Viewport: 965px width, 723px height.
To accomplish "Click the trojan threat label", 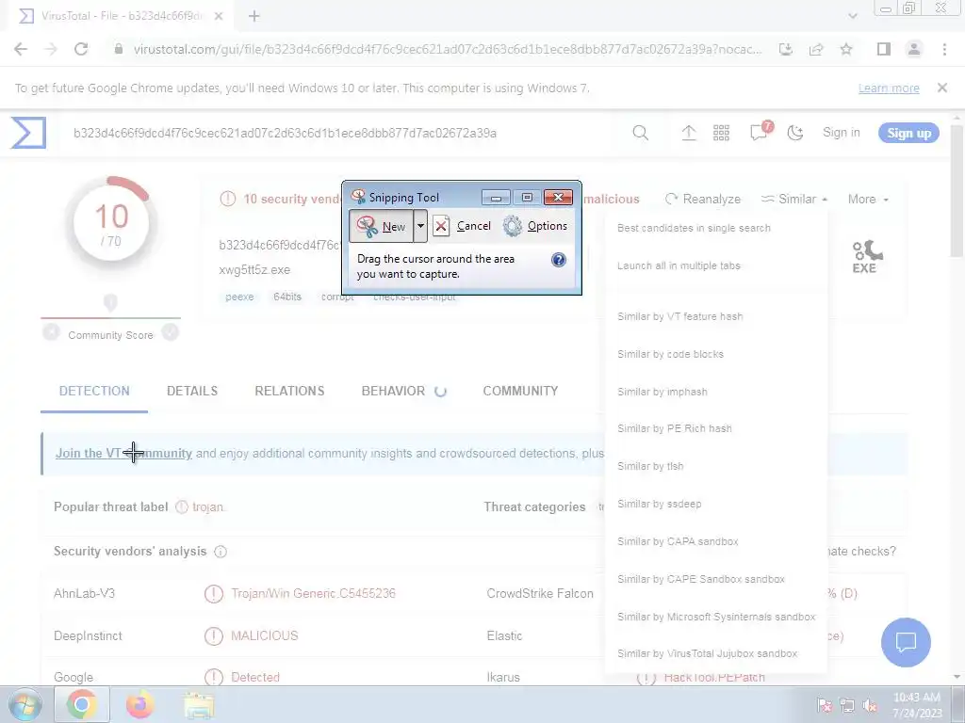I will pyautogui.click(x=207, y=507).
